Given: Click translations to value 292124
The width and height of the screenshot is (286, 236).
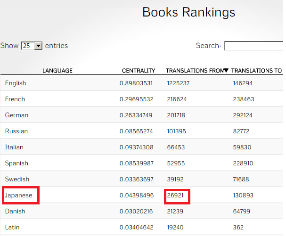Looking at the screenshot, I should 243,115.
